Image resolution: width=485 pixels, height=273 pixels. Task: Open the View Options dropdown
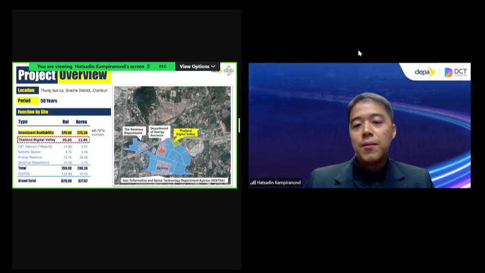pyautogui.click(x=198, y=66)
